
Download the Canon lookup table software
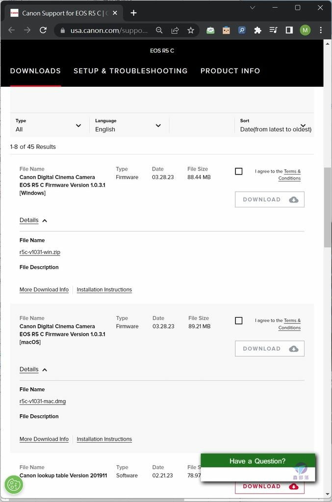[270, 487]
